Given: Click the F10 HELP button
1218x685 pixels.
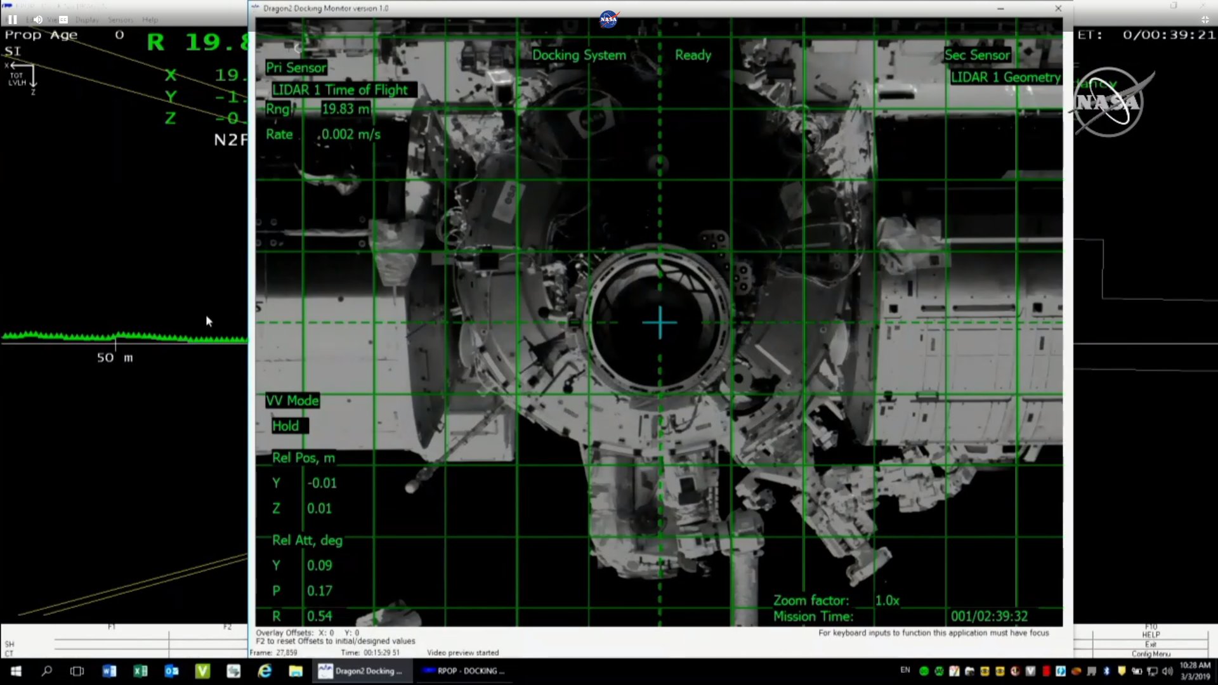Looking at the screenshot, I should 1150,631.
